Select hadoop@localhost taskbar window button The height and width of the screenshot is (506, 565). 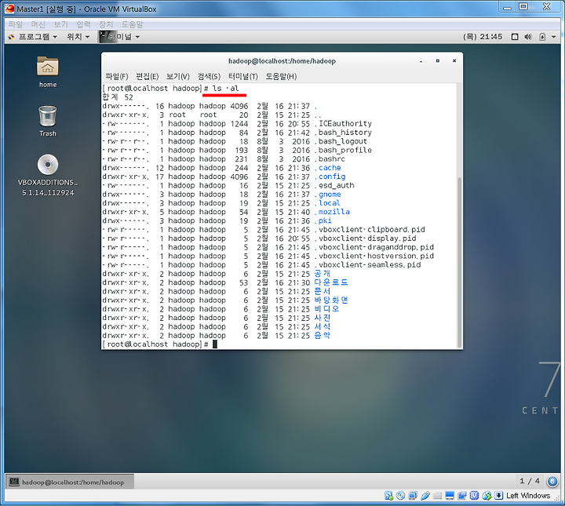pyautogui.click(x=70, y=482)
